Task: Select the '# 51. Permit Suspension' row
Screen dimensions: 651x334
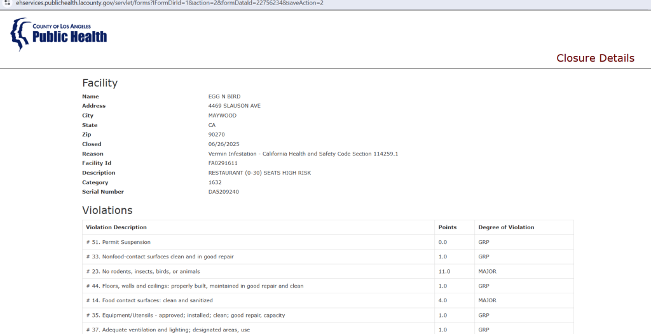Action: [x=328, y=242]
